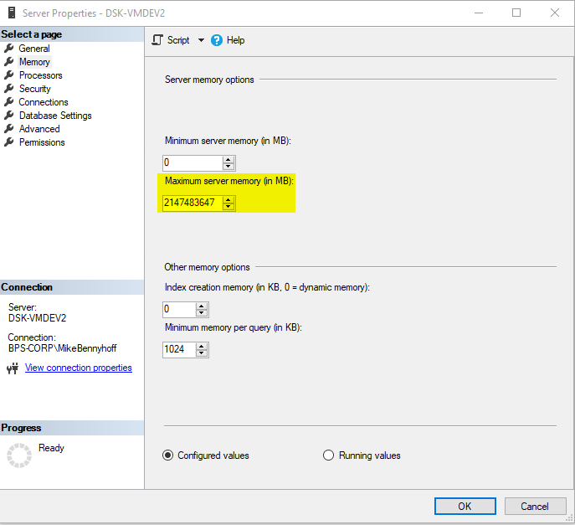Open the Processors page
Screen dimensions: 575x525
coord(41,75)
